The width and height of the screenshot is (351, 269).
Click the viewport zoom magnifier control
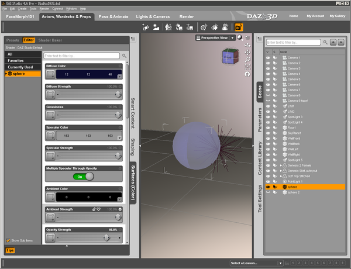click(247, 60)
